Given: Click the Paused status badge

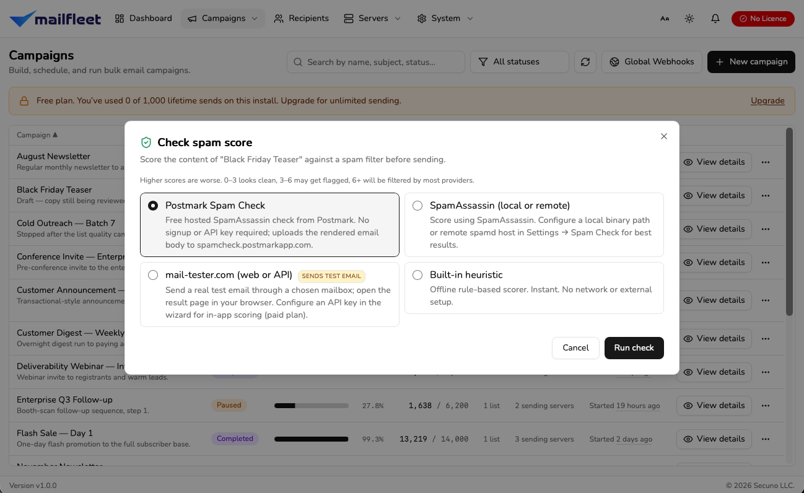Looking at the screenshot, I should [229, 406].
